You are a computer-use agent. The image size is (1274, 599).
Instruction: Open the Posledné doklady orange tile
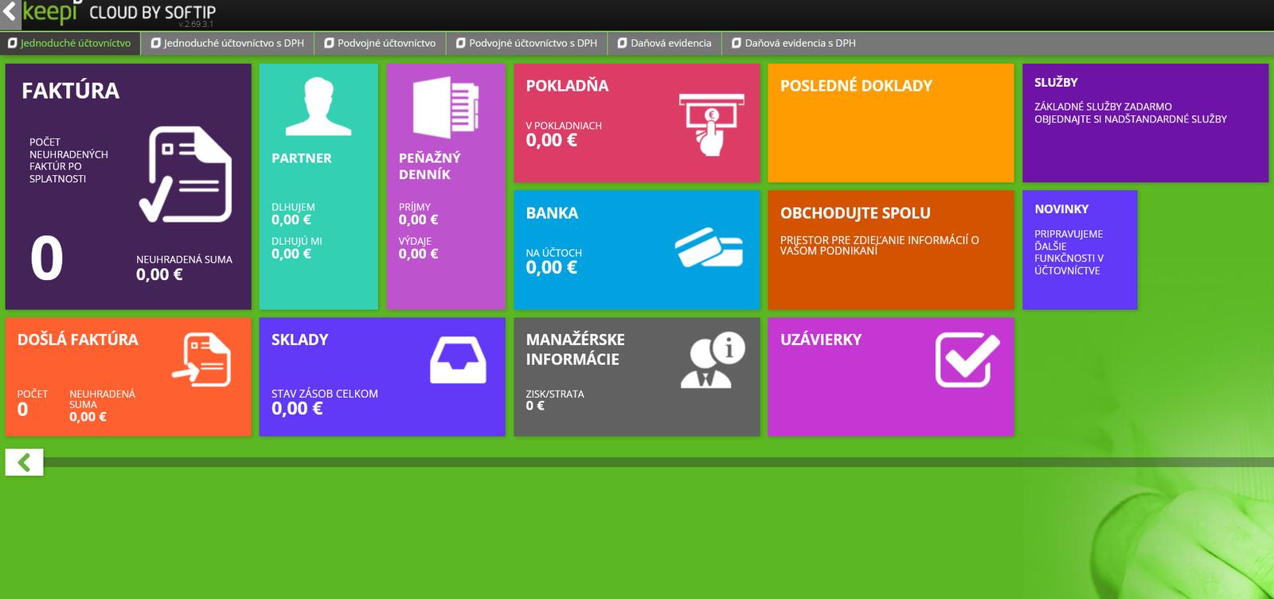tap(890, 123)
